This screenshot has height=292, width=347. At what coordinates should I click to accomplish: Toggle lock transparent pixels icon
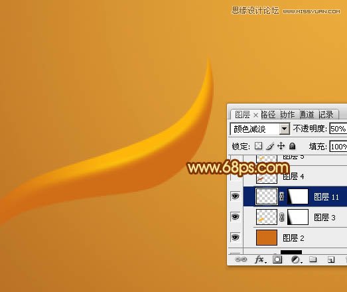258,146
